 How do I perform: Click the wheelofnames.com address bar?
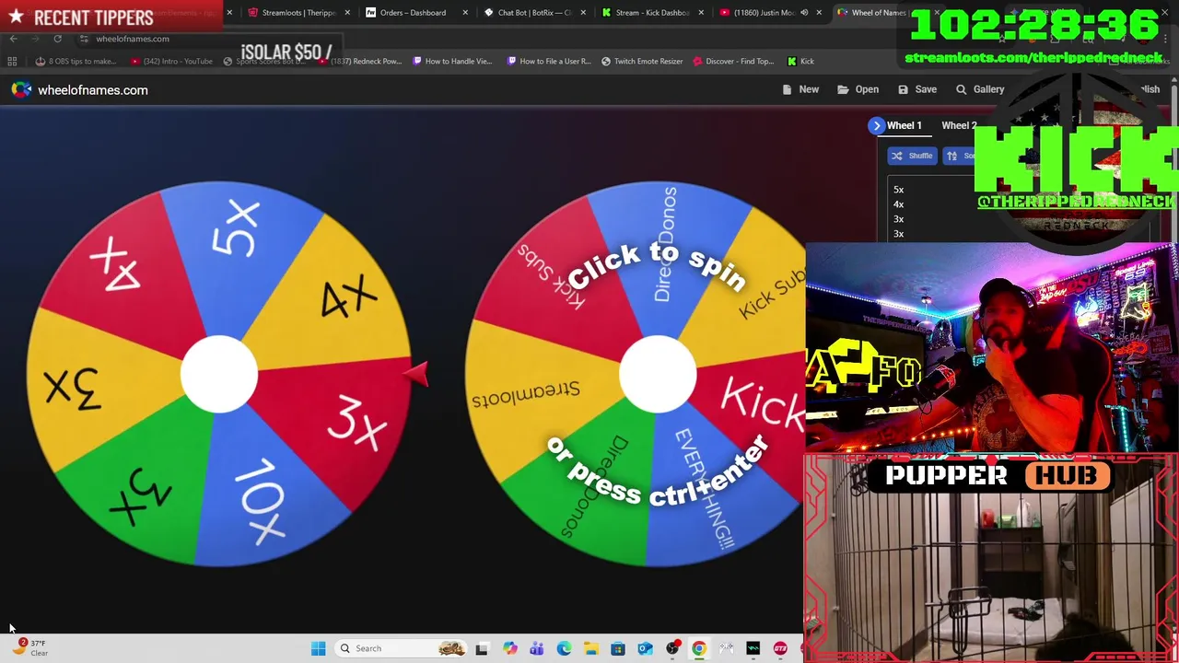(133, 39)
